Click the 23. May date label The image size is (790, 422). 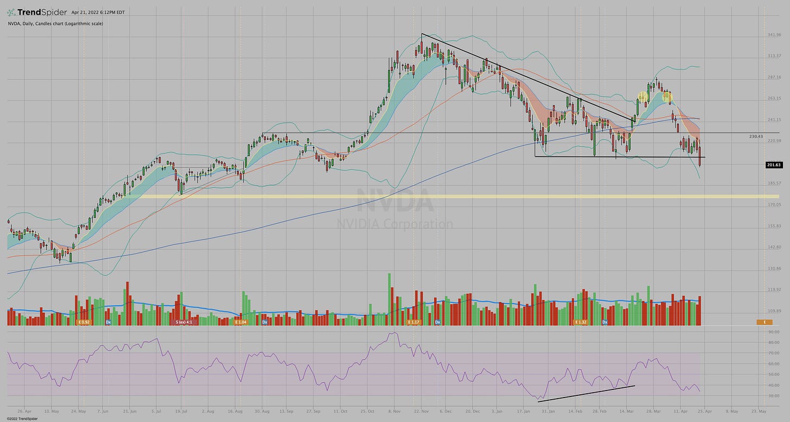757,412
